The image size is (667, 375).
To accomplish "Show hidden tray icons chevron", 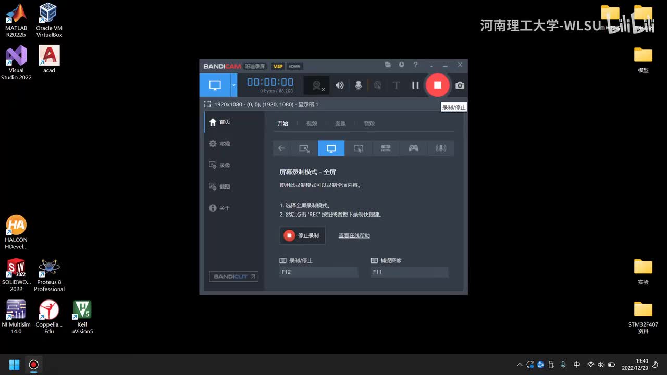I will click(x=519, y=365).
